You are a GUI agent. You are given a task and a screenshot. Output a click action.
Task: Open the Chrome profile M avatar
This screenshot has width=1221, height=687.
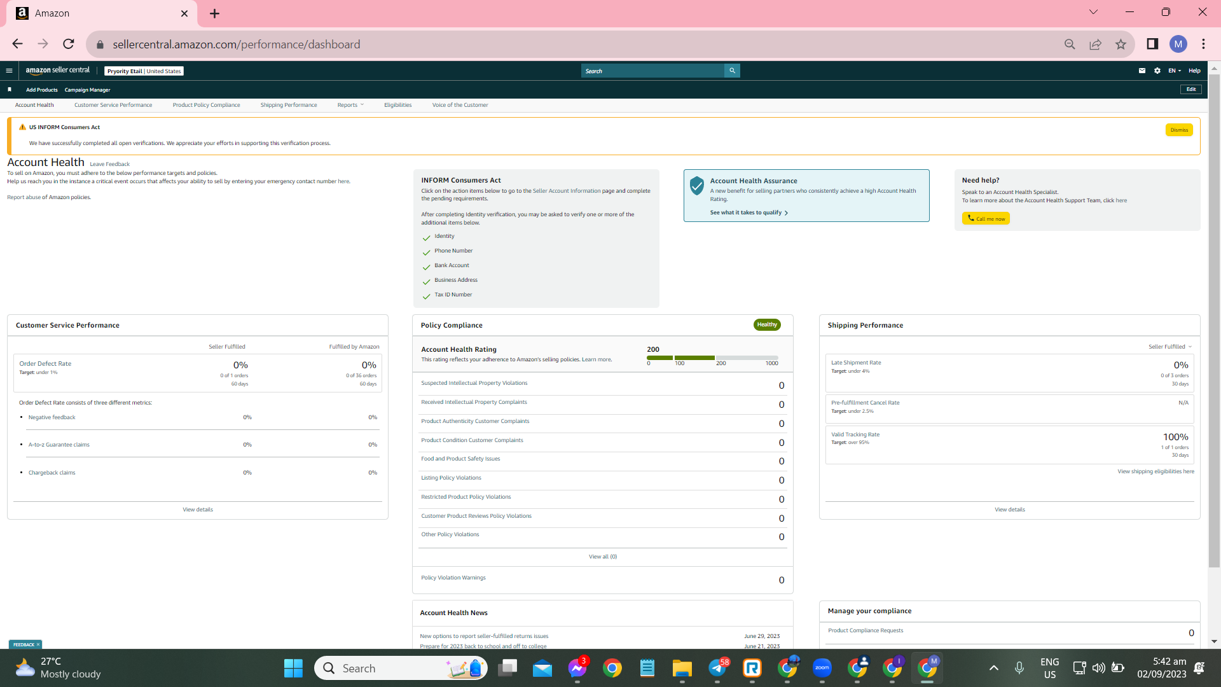click(x=1178, y=44)
